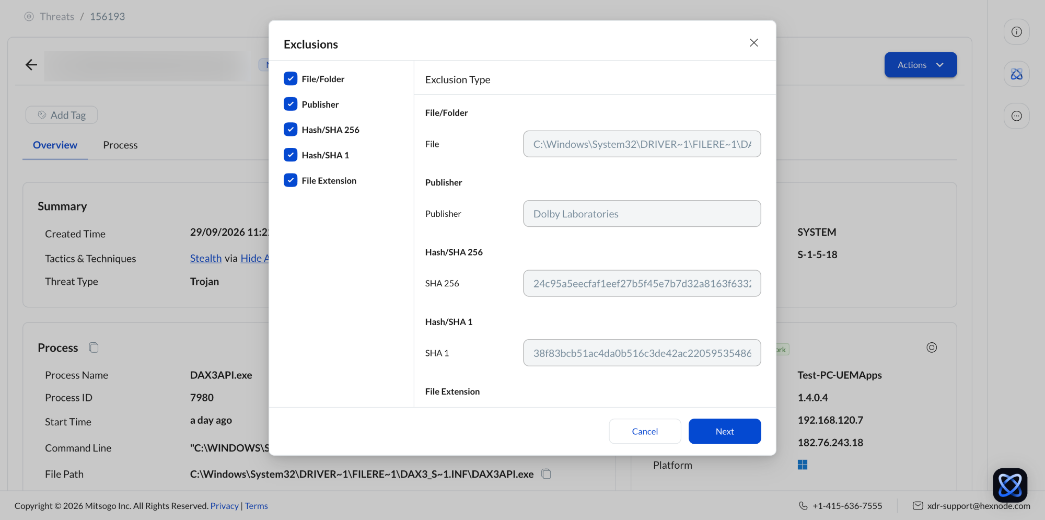Click the SHA 256 hash field

[x=642, y=283]
